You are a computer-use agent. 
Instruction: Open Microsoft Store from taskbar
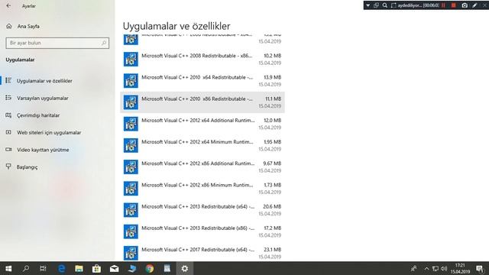click(x=96, y=268)
